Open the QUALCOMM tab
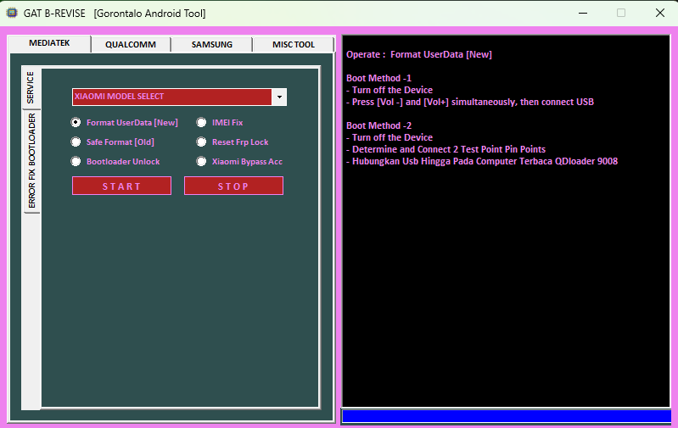This screenshot has height=428, width=678. click(131, 44)
